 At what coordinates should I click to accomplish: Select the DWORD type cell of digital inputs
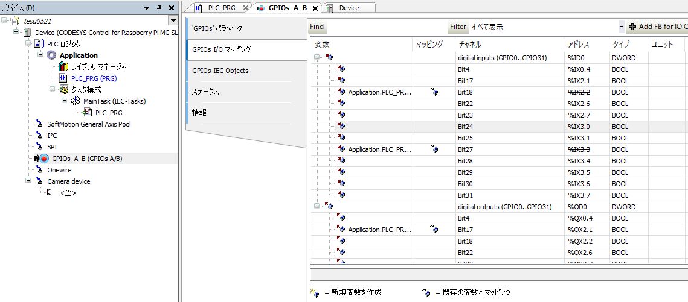(x=628, y=58)
